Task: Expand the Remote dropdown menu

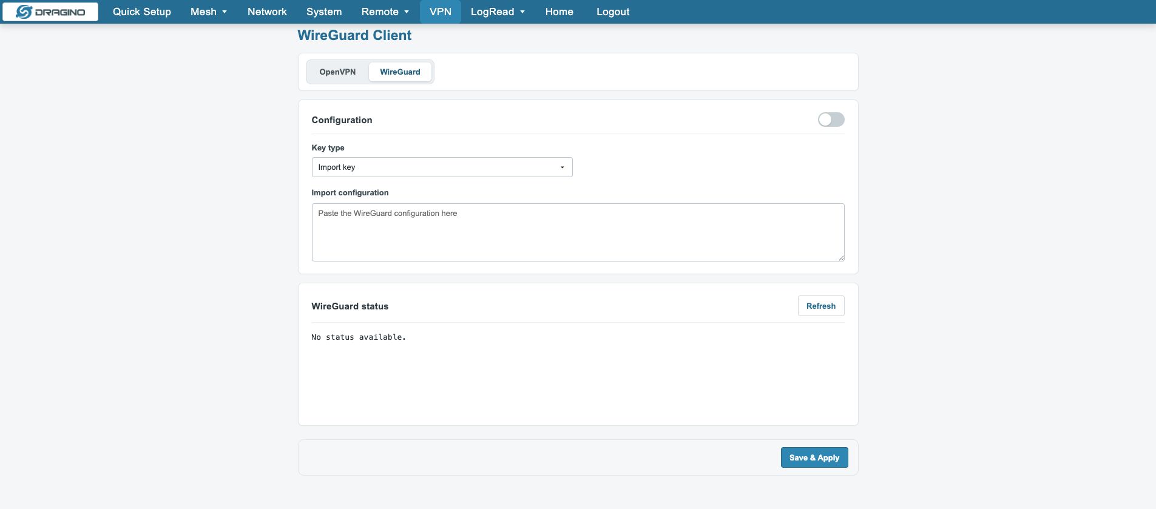Action: click(385, 12)
